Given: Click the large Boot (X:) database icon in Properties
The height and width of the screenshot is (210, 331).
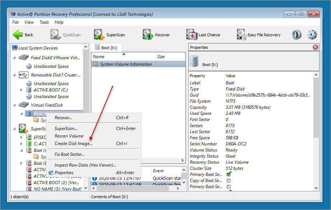Looking at the screenshot, I should pos(194,61).
